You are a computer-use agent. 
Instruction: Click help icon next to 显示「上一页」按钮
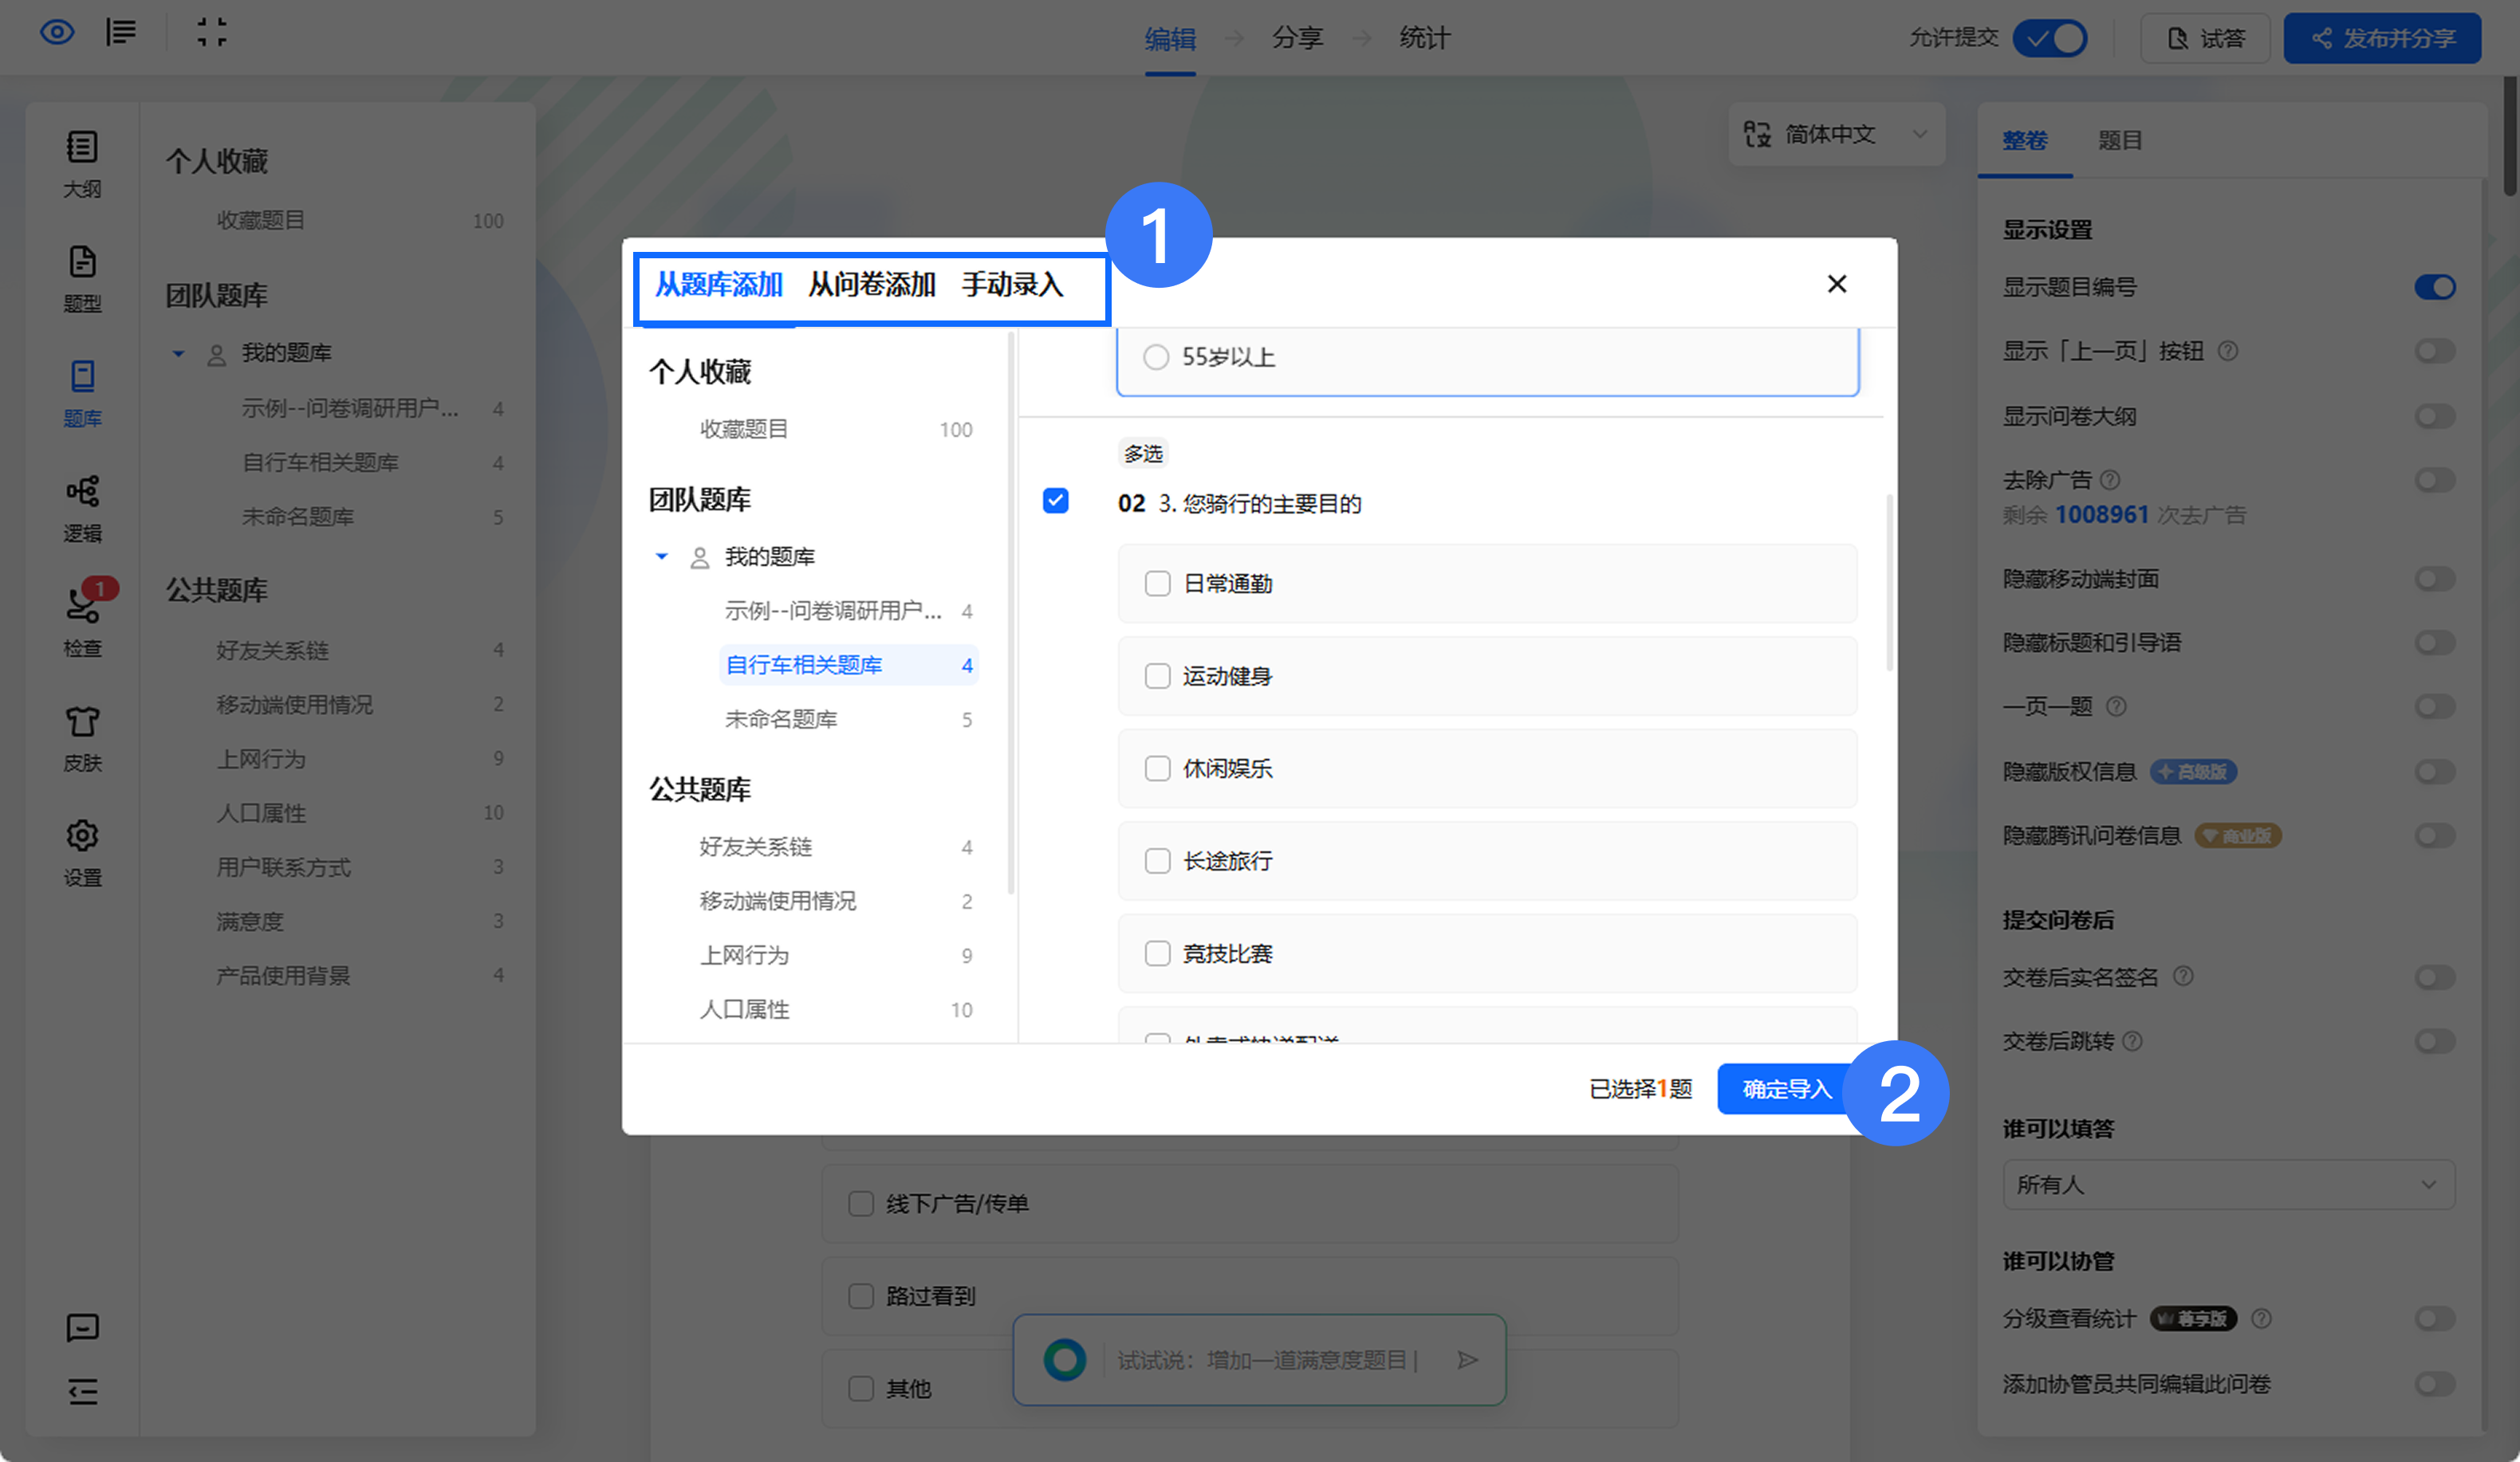(x=2228, y=351)
